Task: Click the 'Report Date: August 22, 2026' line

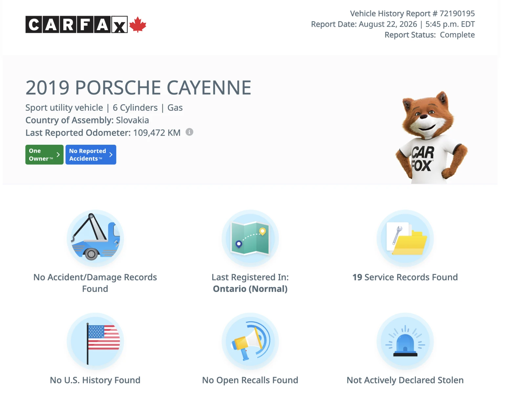Action: pos(393,24)
